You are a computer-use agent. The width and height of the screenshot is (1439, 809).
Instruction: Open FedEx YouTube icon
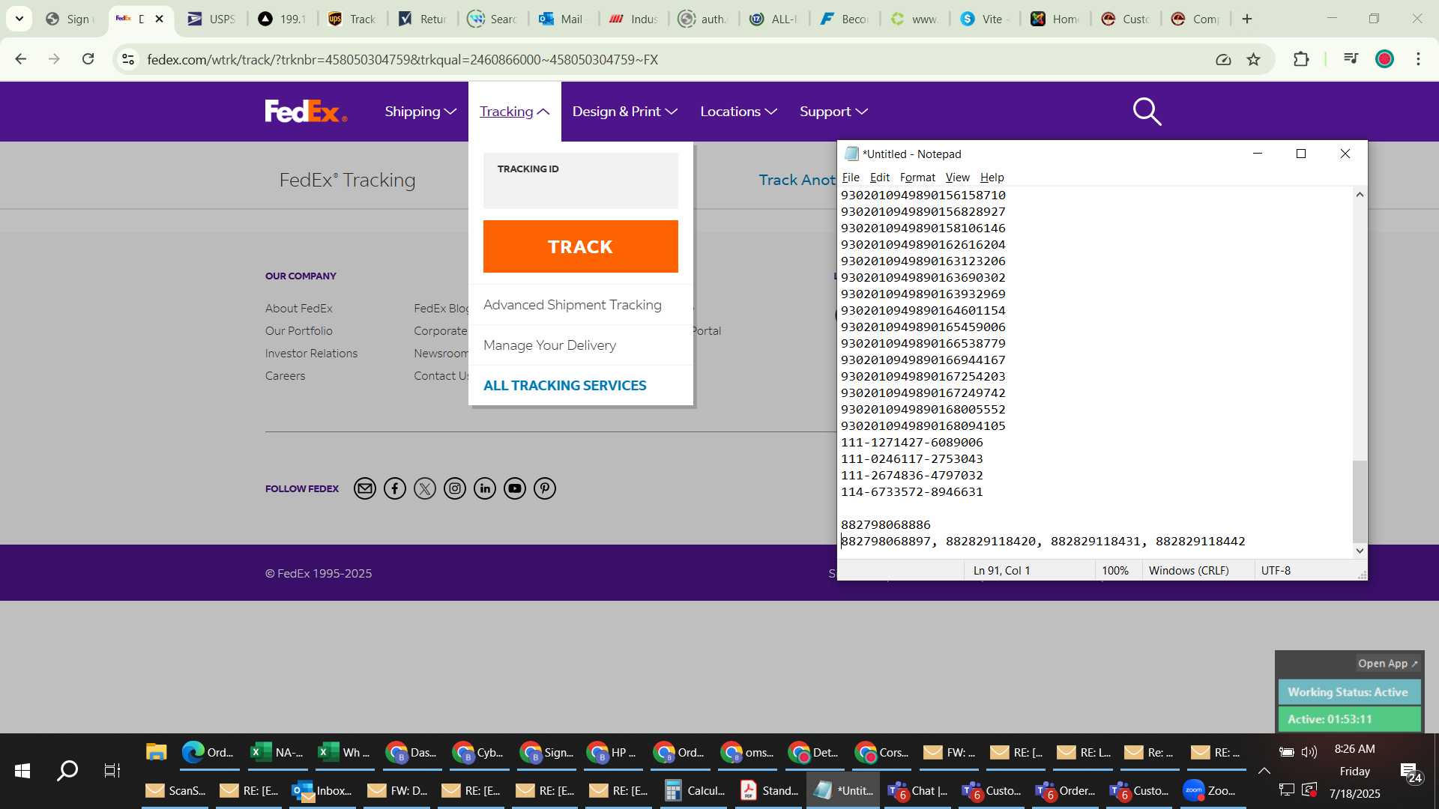click(x=515, y=489)
